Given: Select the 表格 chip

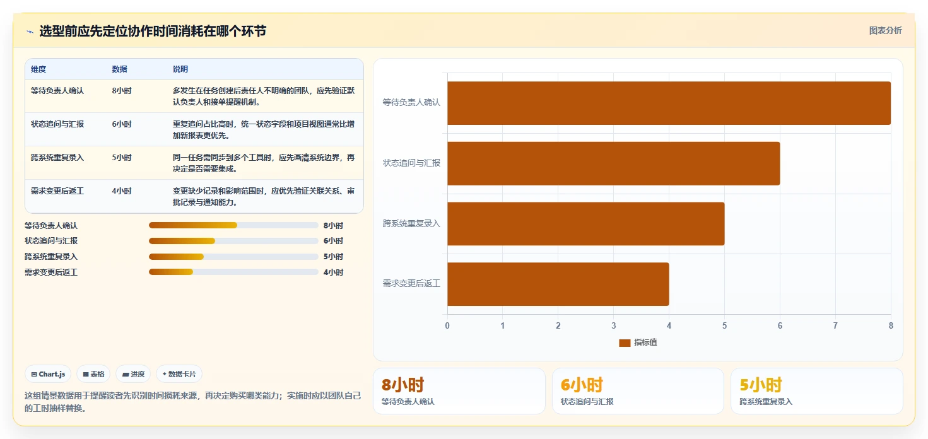Looking at the screenshot, I should point(93,374).
